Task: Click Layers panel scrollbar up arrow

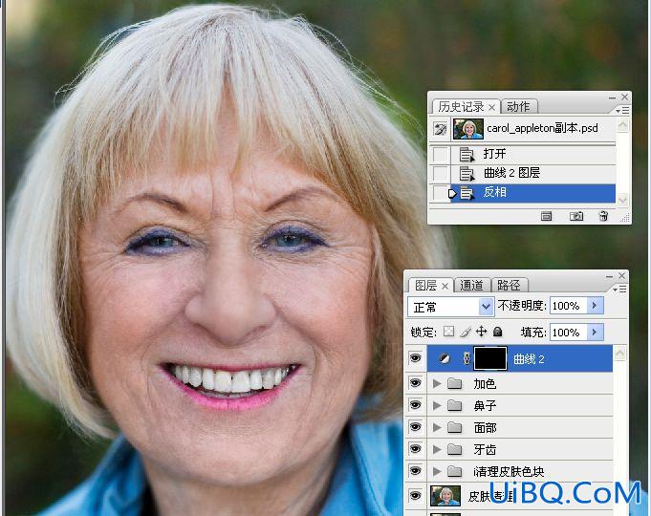Action: pyautogui.click(x=619, y=354)
